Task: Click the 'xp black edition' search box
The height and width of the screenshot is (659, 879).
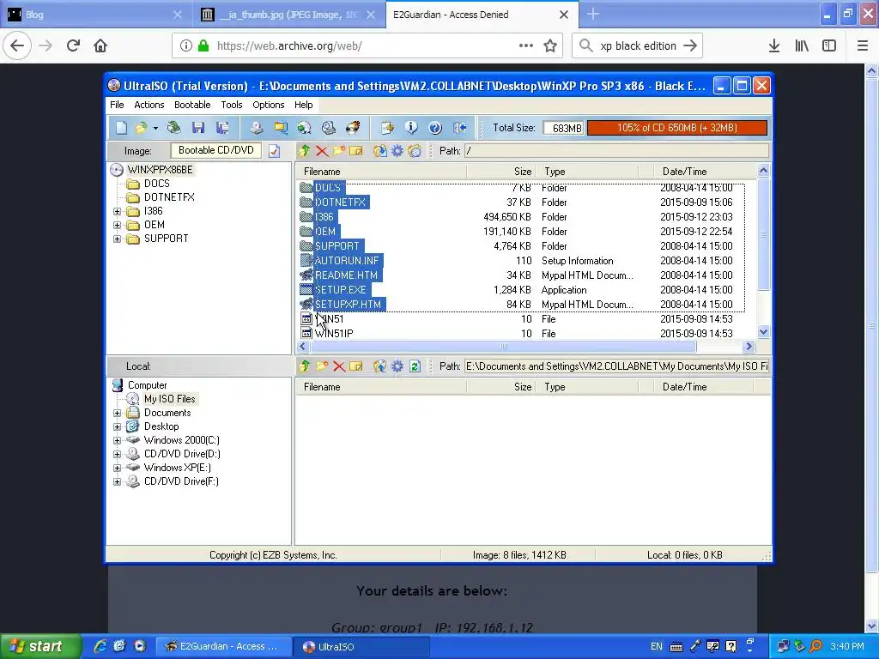Action: (x=637, y=46)
